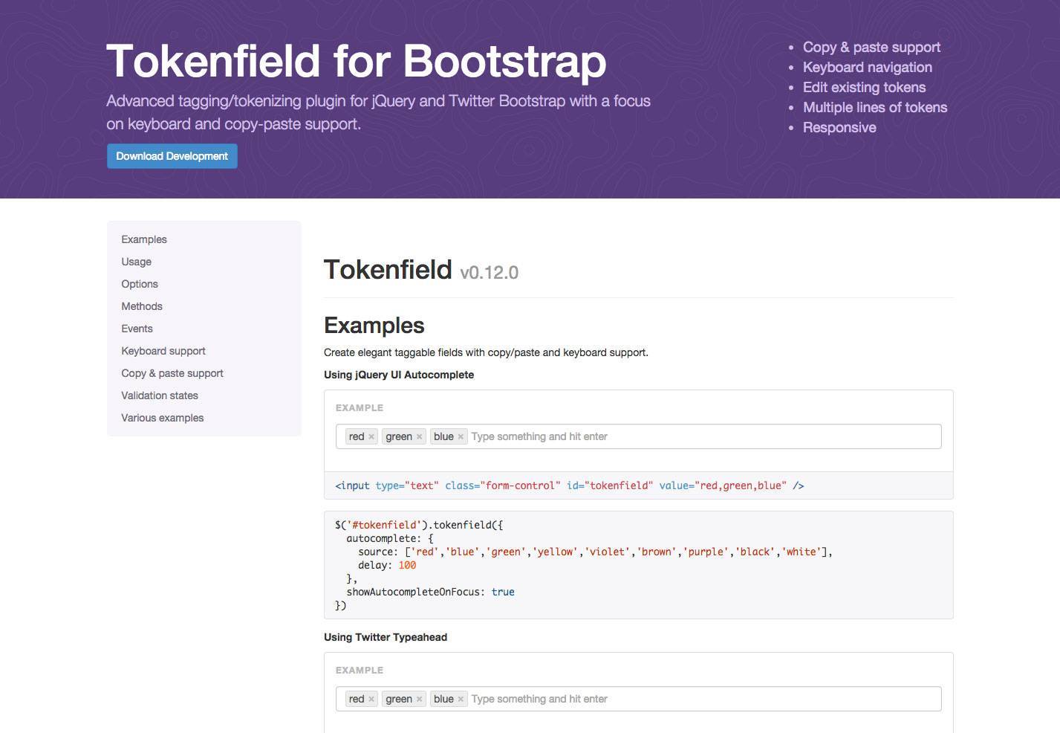Click 'Copy & paste support' in header feature list
Image resolution: width=1060 pixels, height=733 pixels.
871,47
